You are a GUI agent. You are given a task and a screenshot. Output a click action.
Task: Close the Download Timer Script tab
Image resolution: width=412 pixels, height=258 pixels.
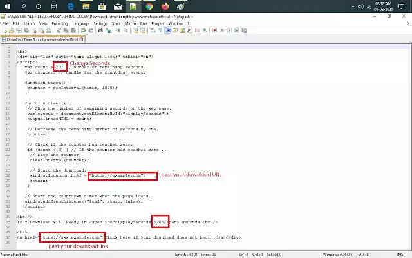click(81, 39)
